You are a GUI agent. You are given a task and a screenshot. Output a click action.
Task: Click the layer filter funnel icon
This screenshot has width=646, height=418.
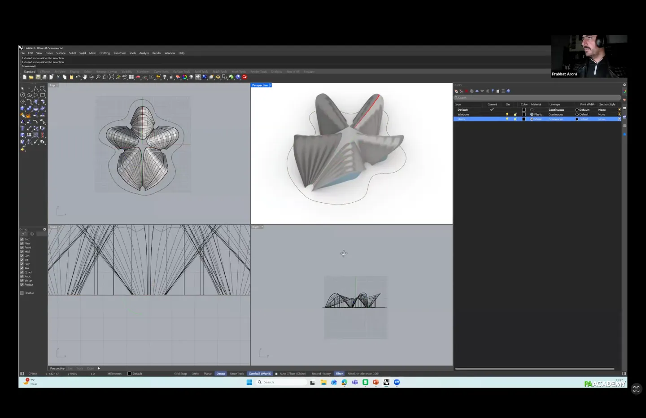[x=493, y=91]
